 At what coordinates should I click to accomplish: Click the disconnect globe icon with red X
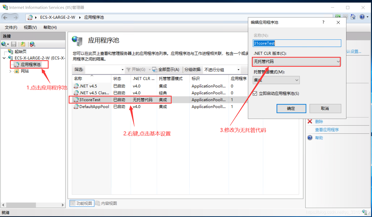pos(32,44)
